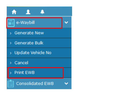Select Cancel in the e-Waybill submenu
The height and width of the screenshot is (104, 114).
[39, 63]
